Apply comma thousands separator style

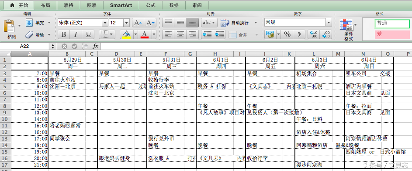(x=299, y=34)
